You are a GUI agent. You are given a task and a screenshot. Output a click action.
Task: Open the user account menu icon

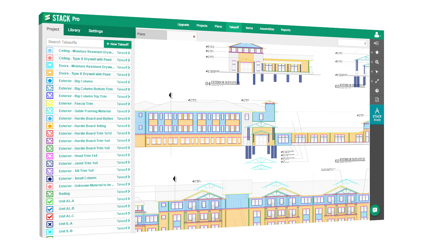point(377,35)
